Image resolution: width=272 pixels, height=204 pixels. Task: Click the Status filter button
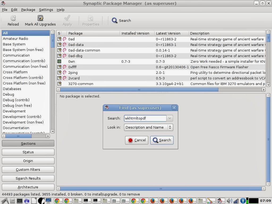28,152
